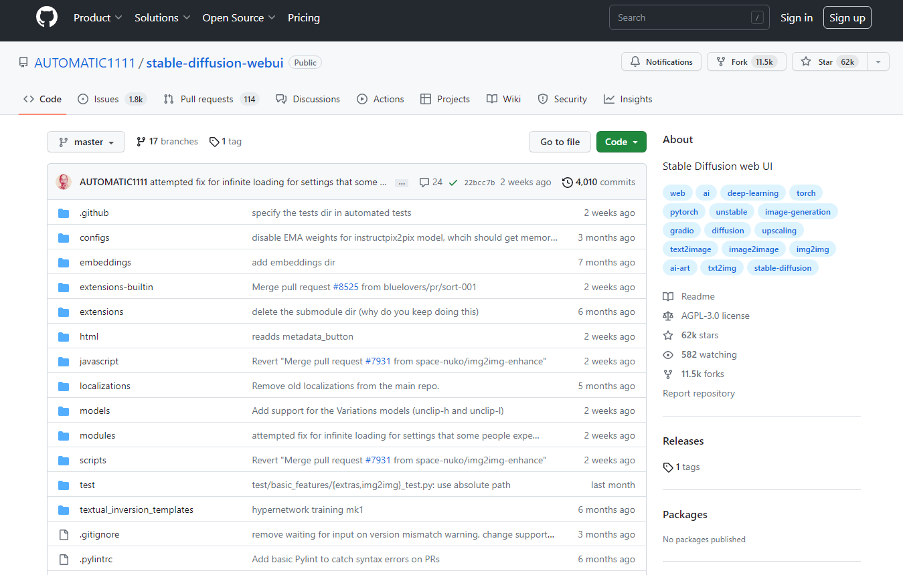
Task: Click the Report repository link
Action: [699, 394]
